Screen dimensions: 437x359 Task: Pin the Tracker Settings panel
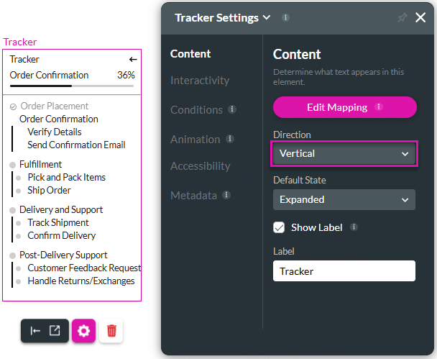click(402, 17)
